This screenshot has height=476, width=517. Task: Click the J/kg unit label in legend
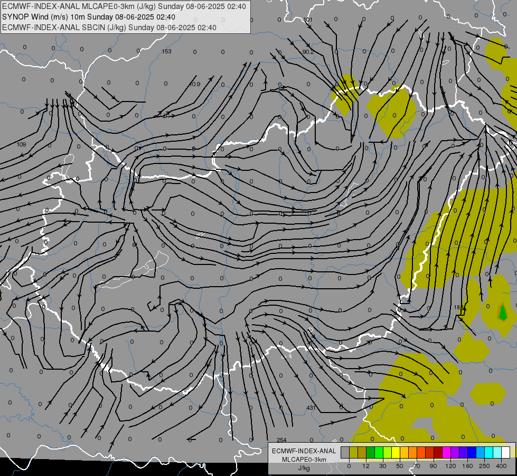[x=304, y=468]
